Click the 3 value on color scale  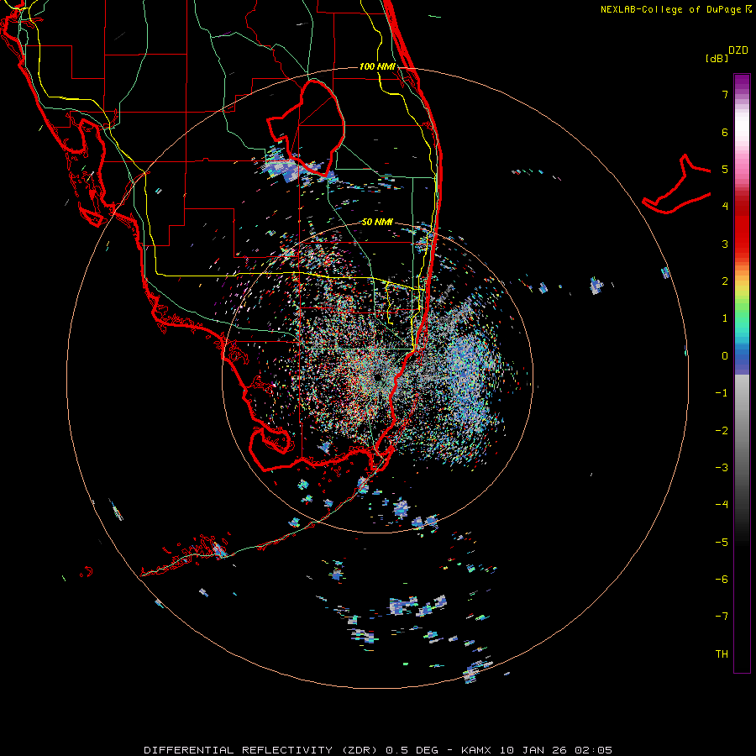pos(725,244)
